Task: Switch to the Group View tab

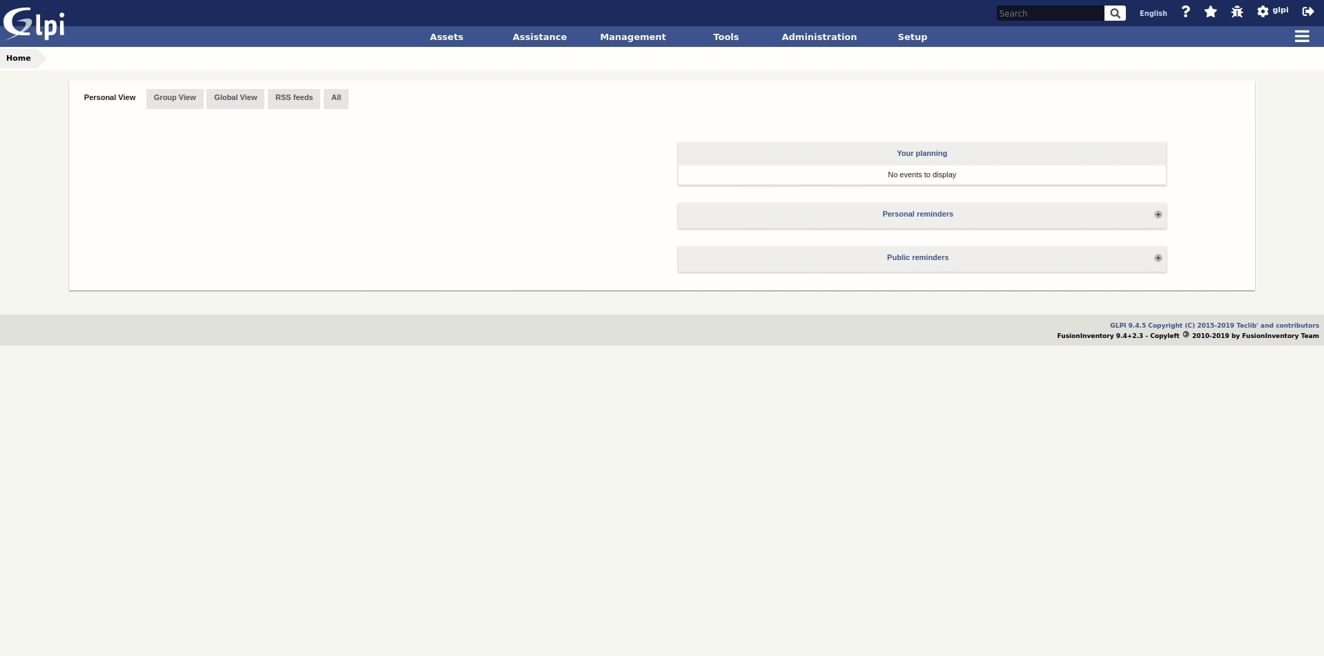Action: [175, 98]
